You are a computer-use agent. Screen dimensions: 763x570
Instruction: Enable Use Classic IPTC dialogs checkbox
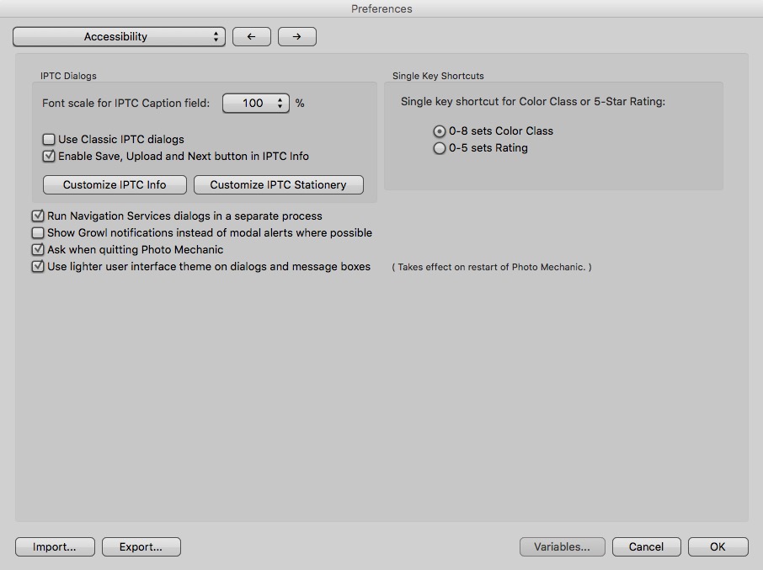[x=49, y=140]
